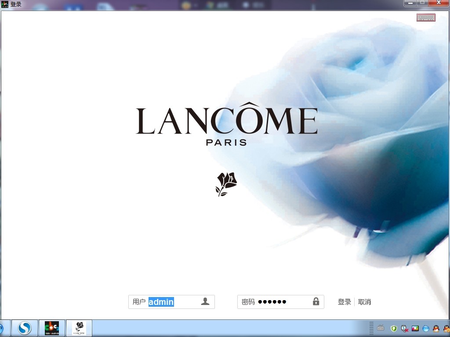450x337 pixels.
Task: Click the 登录 button to log in
Action: point(345,302)
